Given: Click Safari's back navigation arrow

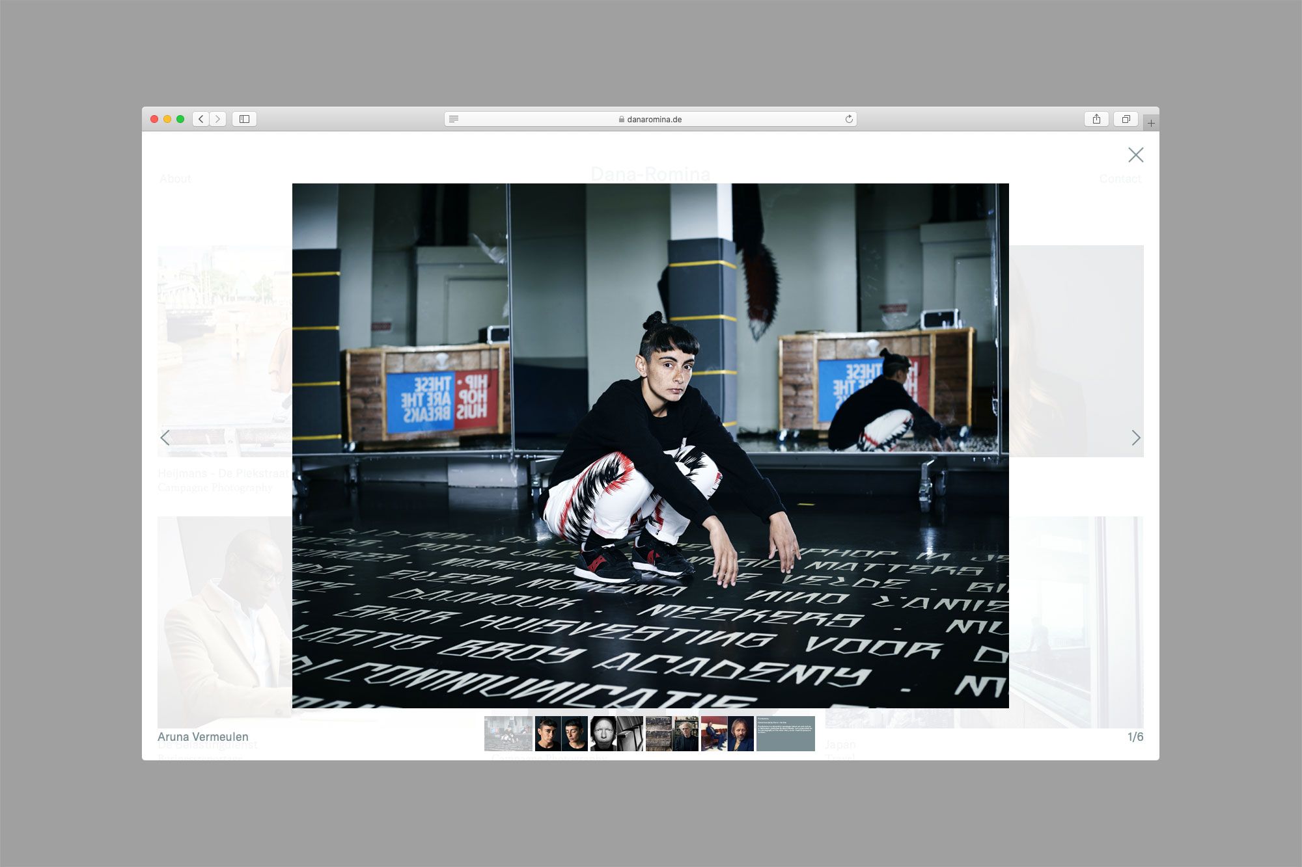Looking at the screenshot, I should pyautogui.click(x=201, y=119).
